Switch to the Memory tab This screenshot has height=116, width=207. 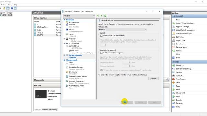pos(45,110)
